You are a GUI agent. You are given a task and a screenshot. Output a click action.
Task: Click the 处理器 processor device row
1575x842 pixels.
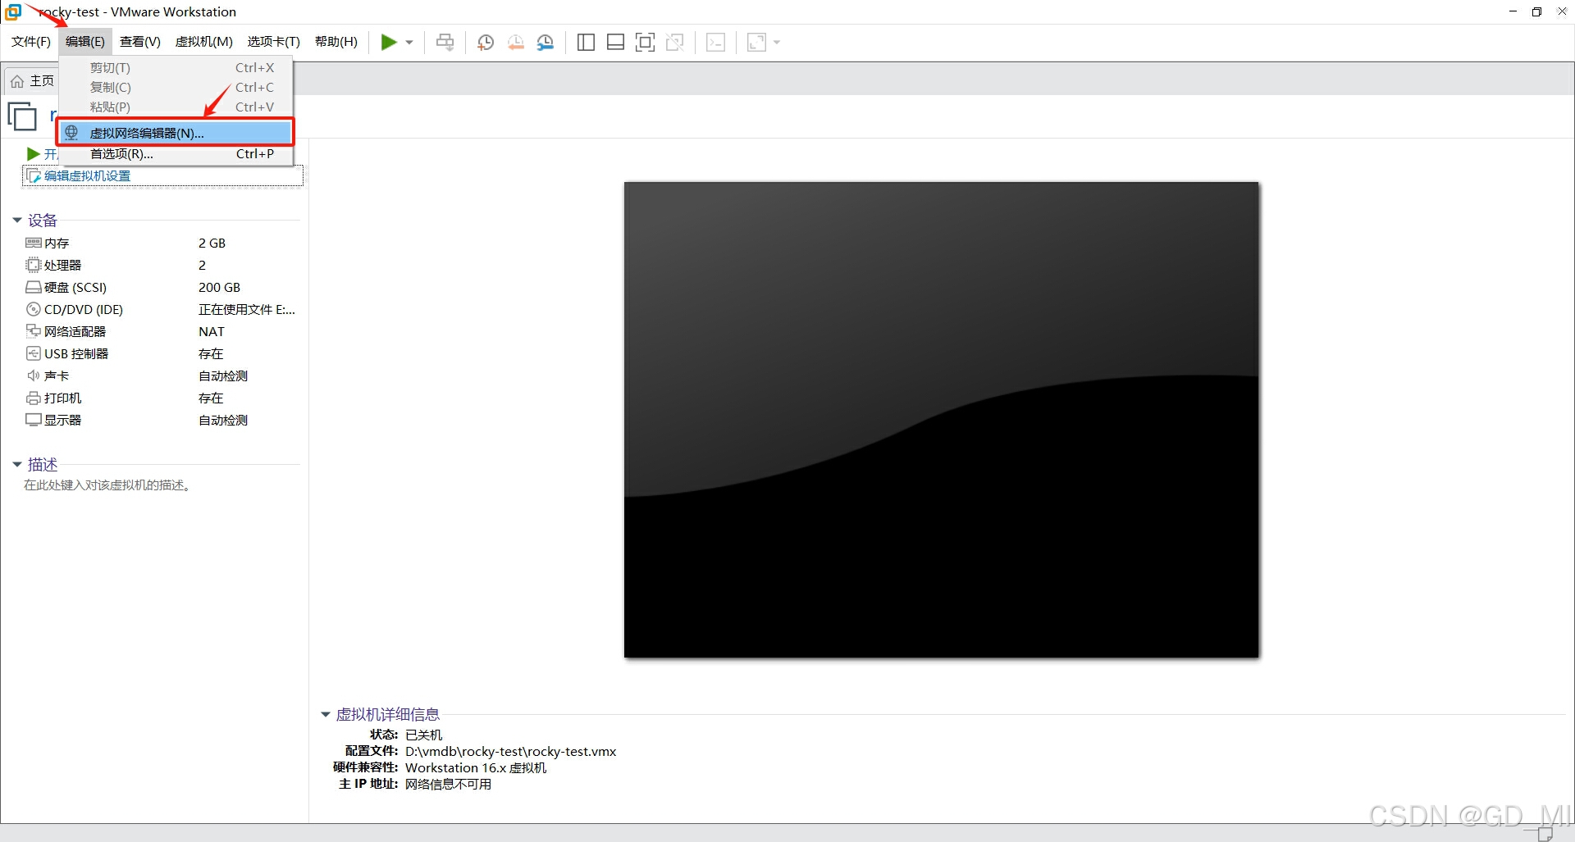161,266
